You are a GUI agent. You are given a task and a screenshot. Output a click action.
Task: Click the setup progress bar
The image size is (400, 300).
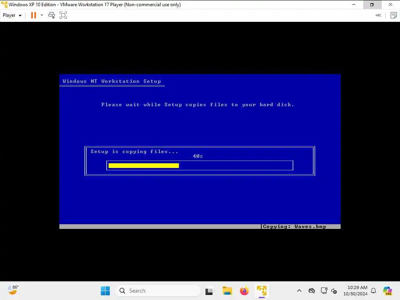point(200,166)
